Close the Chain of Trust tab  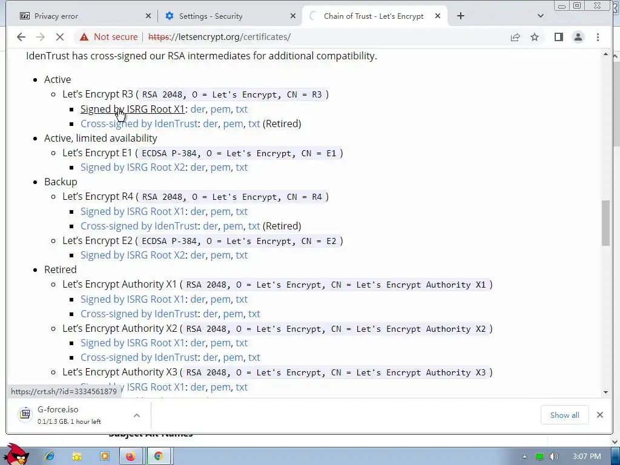click(438, 16)
